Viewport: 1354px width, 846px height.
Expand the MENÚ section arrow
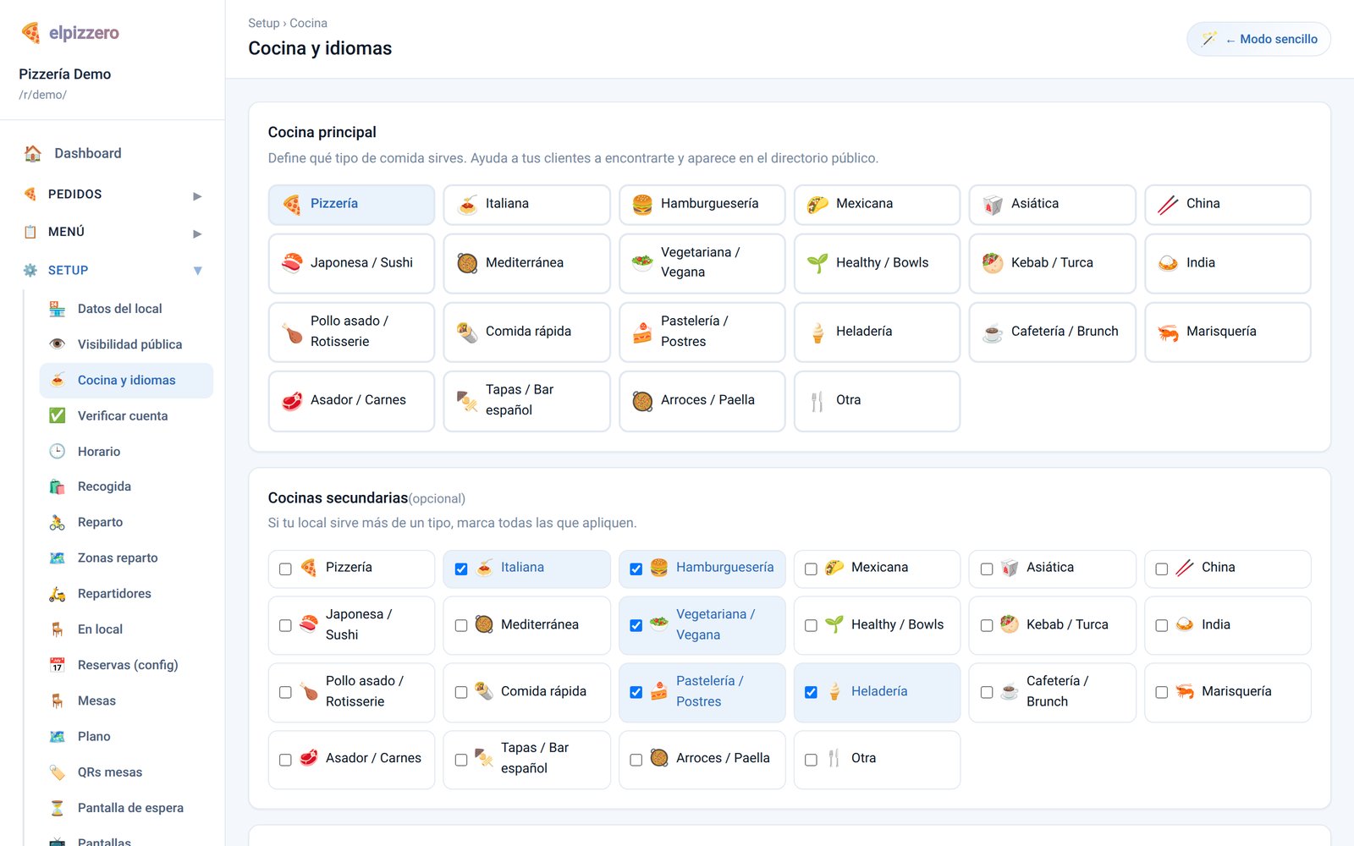click(197, 233)
